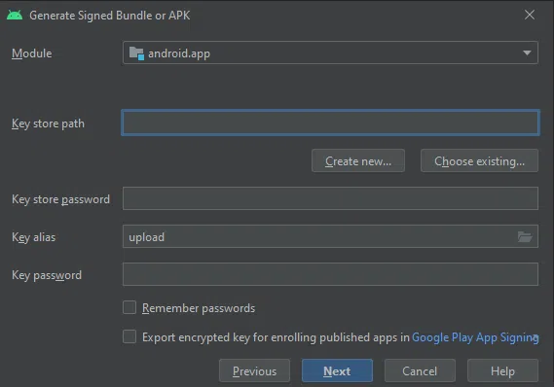
Task: Open key alias browse folder icon
Action: click(x=525, y=236)
